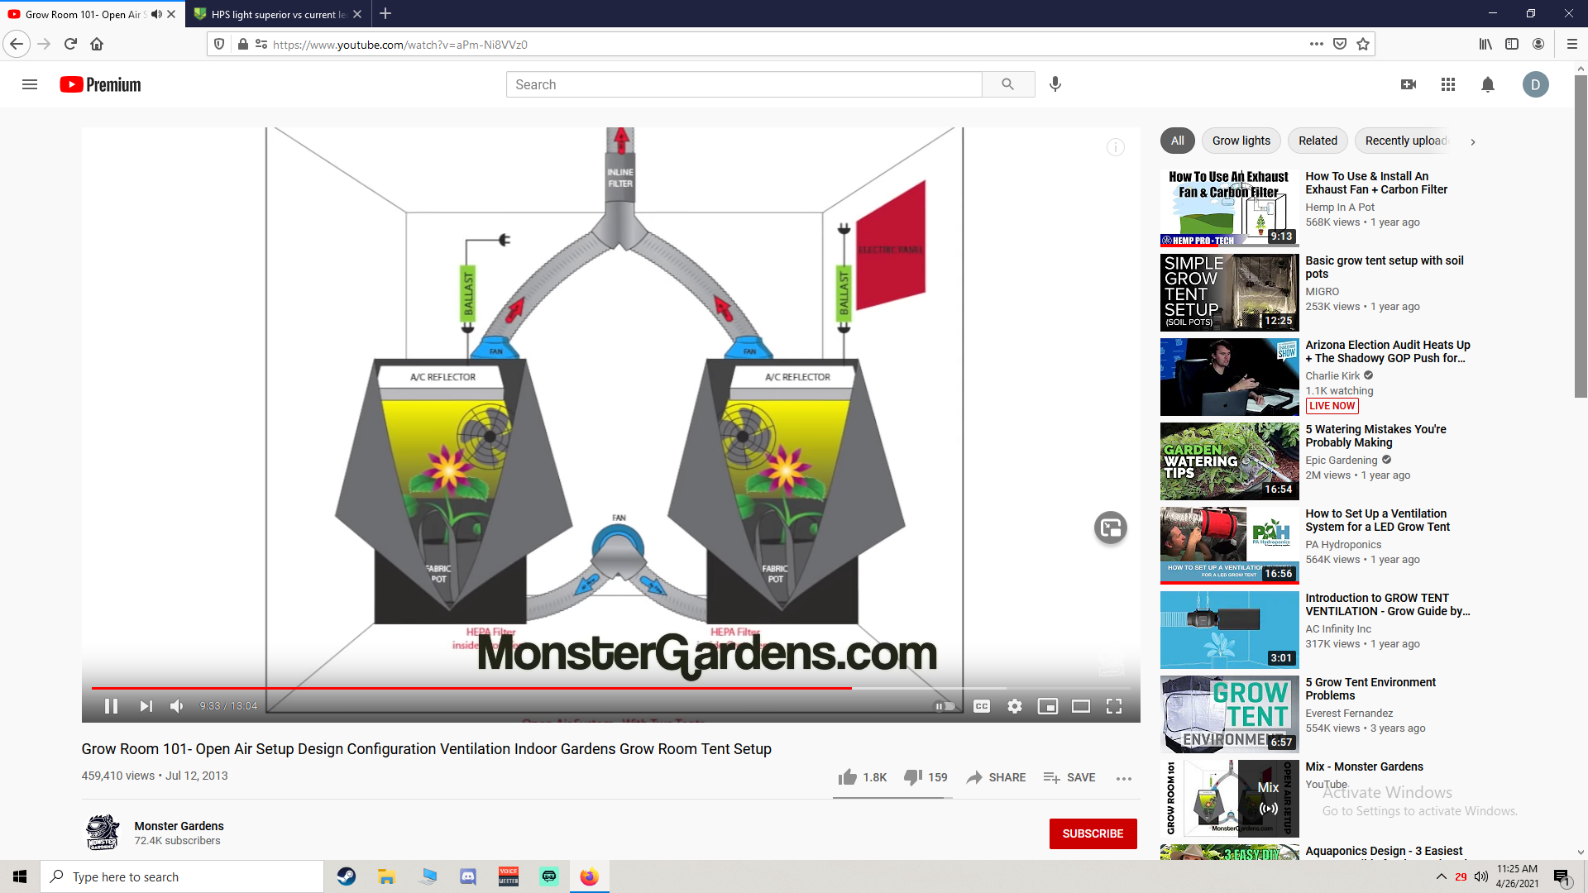The image size is (1588, 893).
Task: Open Basic grow tent setup video thumbnail
Action: point(1229,292)
